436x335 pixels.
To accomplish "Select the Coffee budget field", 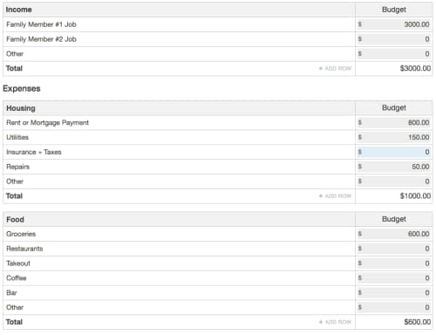I will [394, 278].
